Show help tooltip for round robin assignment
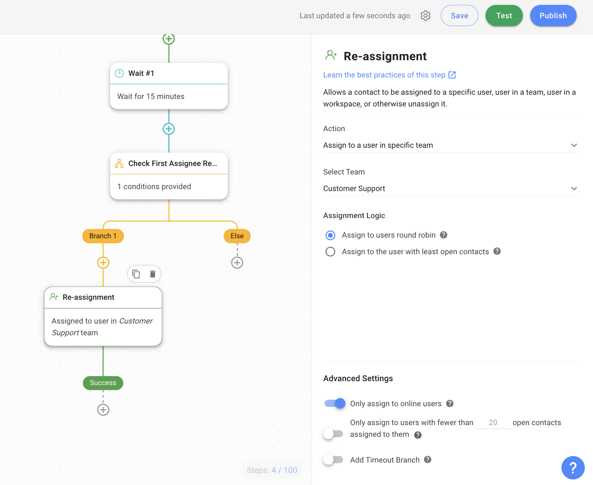 point(443,235)
